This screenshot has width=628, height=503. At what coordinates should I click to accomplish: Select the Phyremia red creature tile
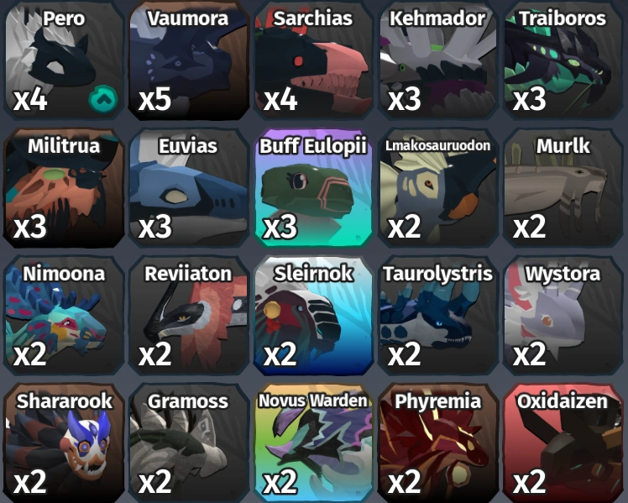(x=438, y=443)
